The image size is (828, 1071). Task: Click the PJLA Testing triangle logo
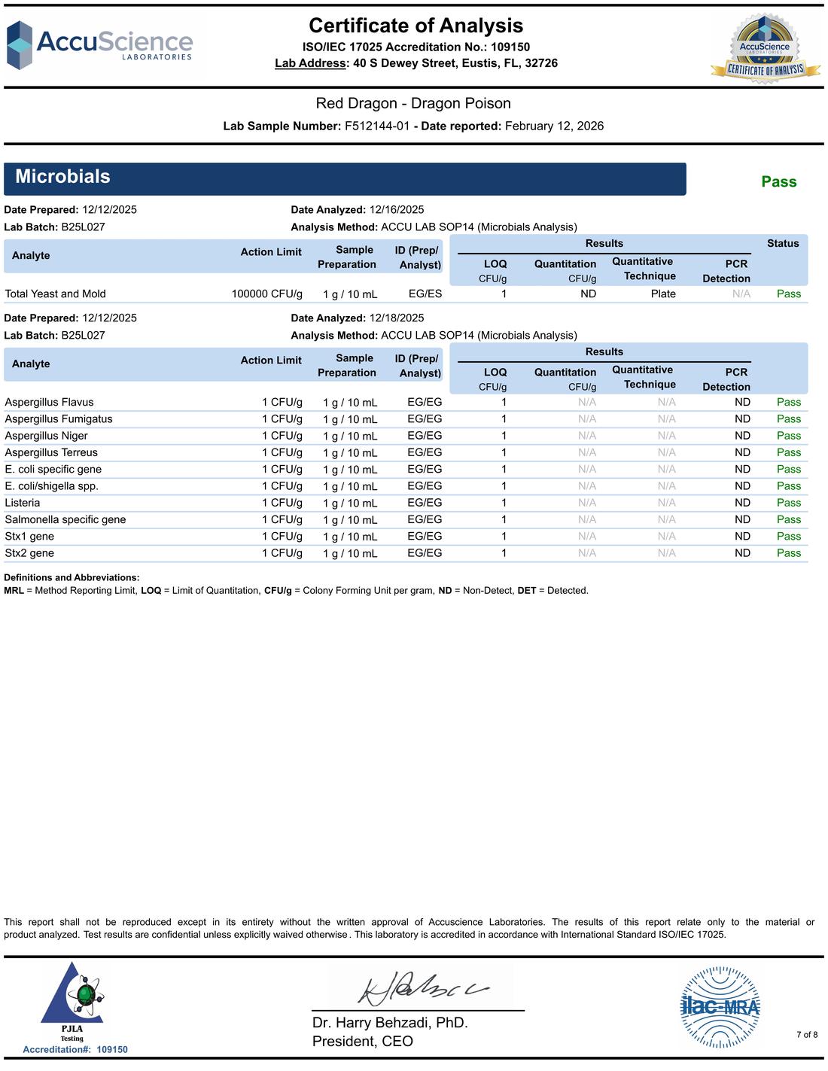tap(73, 1002)
